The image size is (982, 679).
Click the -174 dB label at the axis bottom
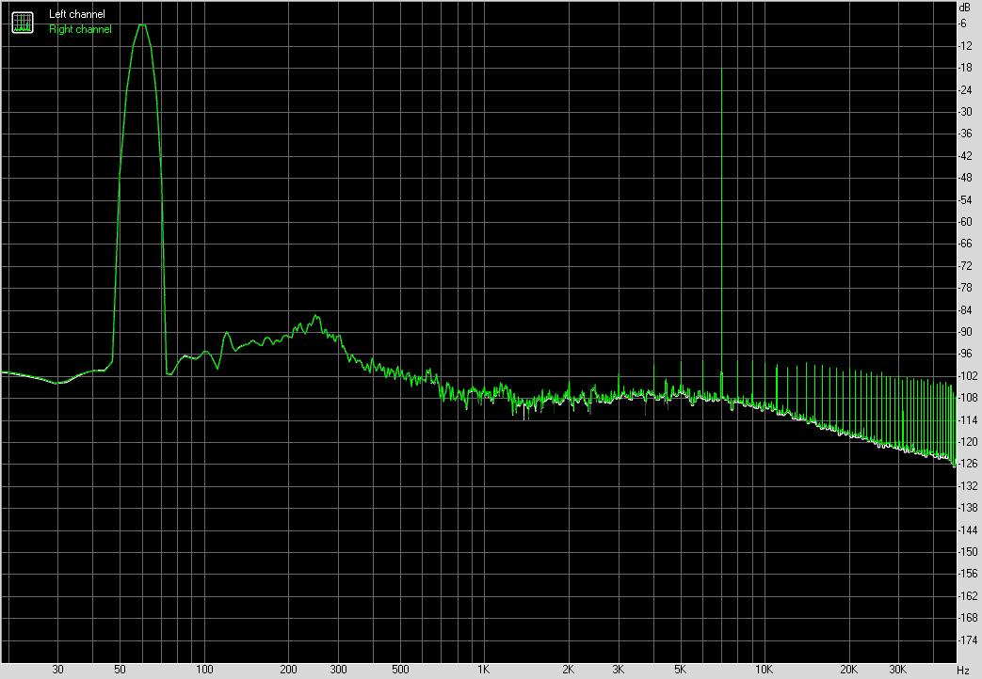click(x=965, y=640)
